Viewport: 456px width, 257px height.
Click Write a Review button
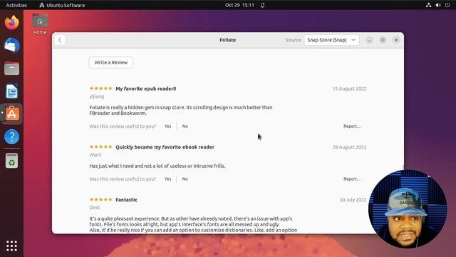pos(111,62)
